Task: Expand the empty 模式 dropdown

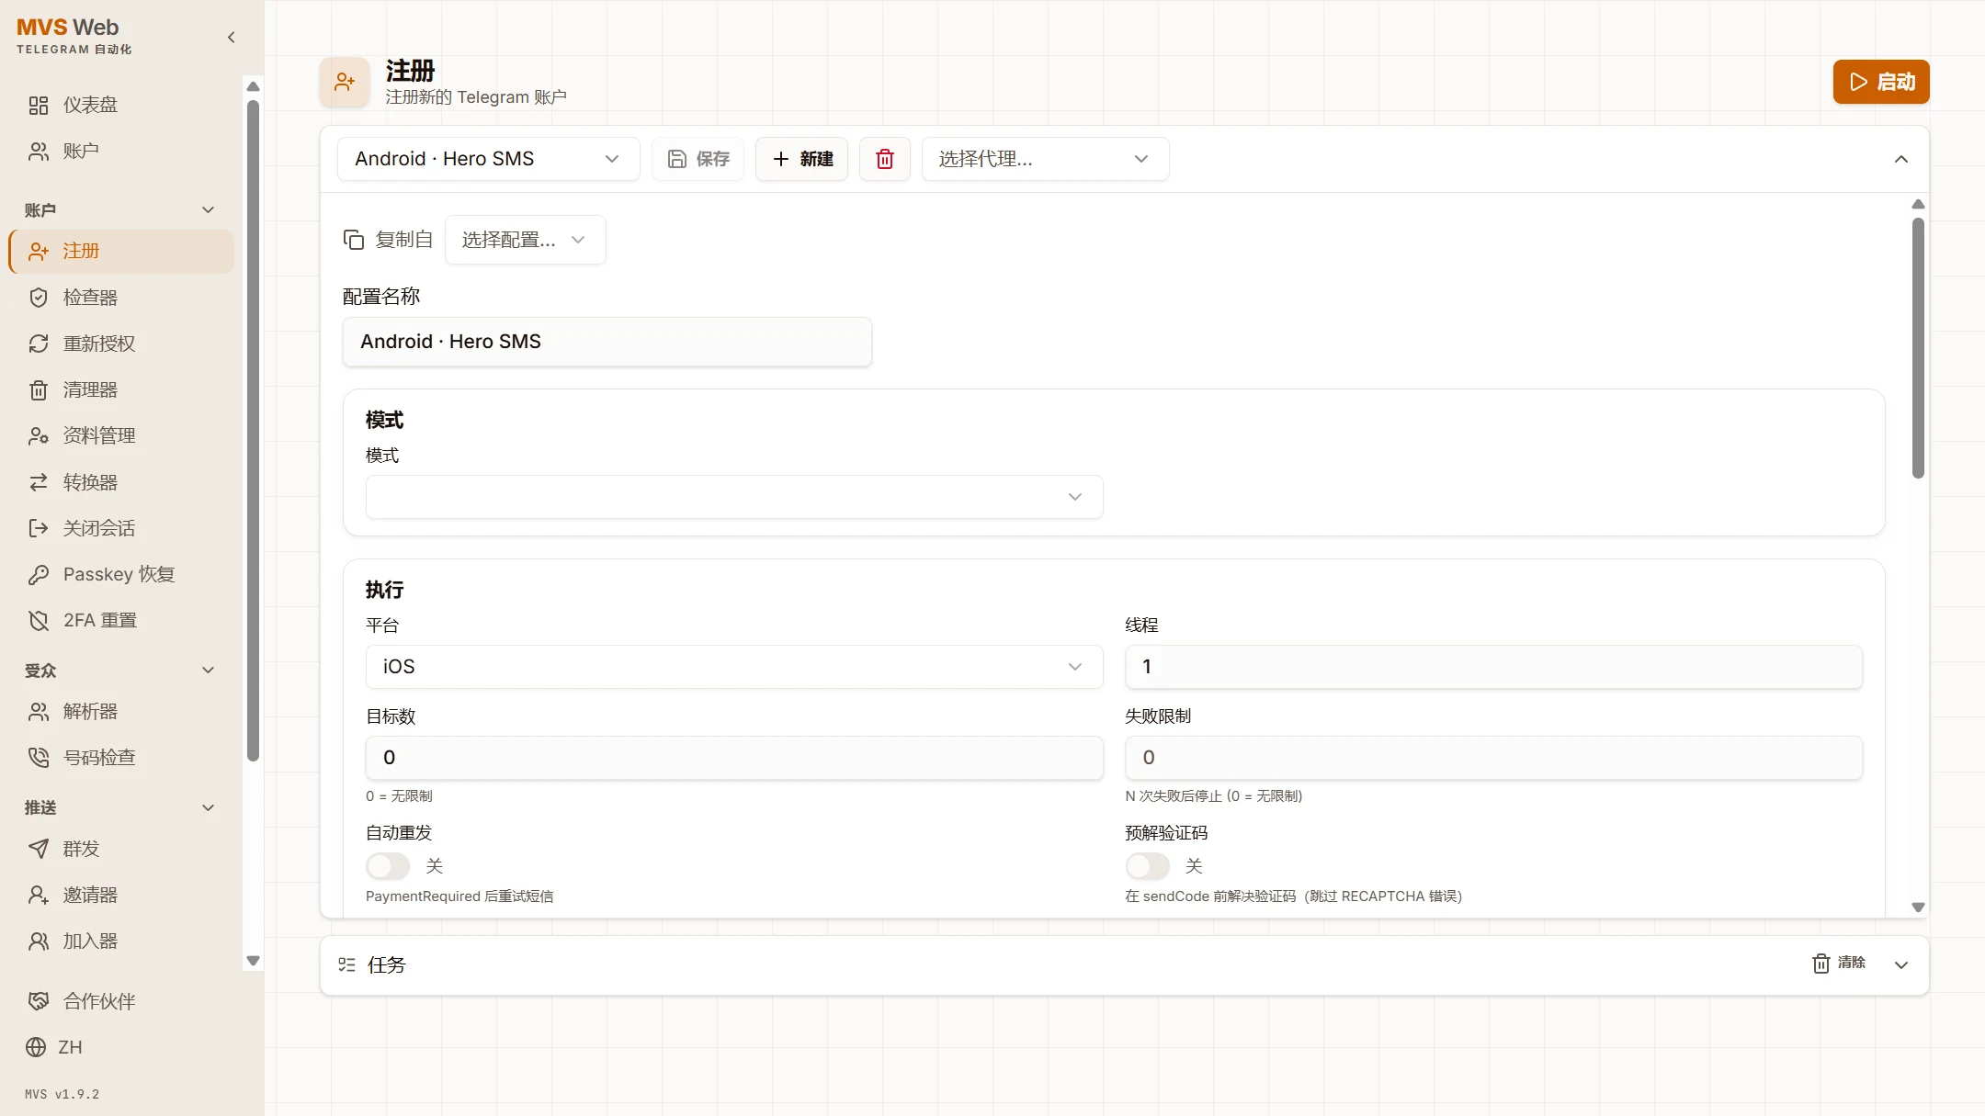Action: pyautogui.click(x=733, y=497)
